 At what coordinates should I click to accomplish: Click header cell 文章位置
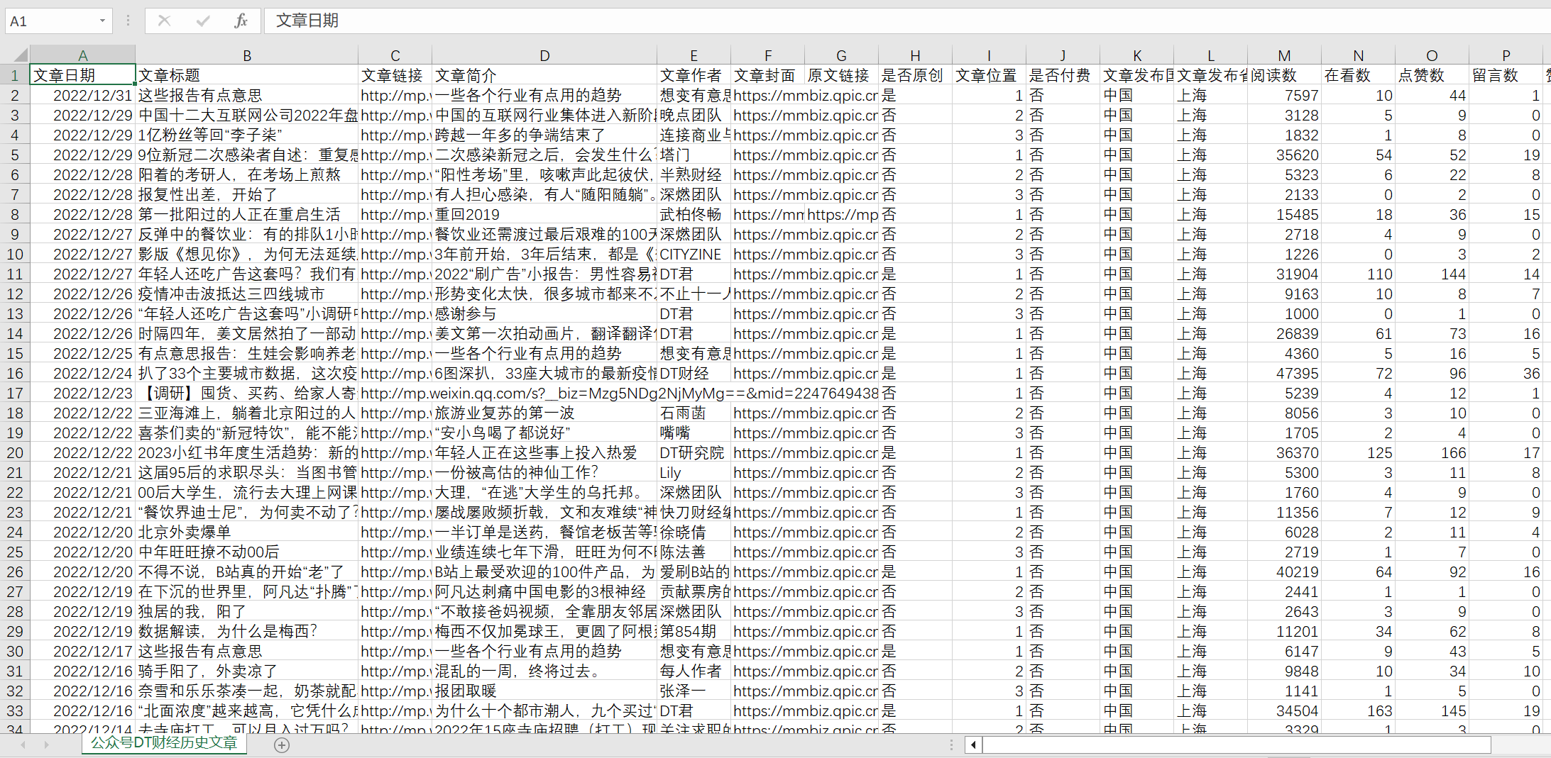989,75
